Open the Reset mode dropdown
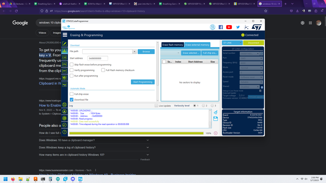The width and height of the screenshot is (326, 183). [x=251, y=77]
